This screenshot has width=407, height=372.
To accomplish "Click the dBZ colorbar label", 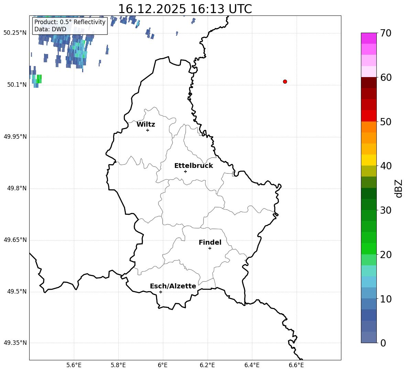I will (398, 188).
